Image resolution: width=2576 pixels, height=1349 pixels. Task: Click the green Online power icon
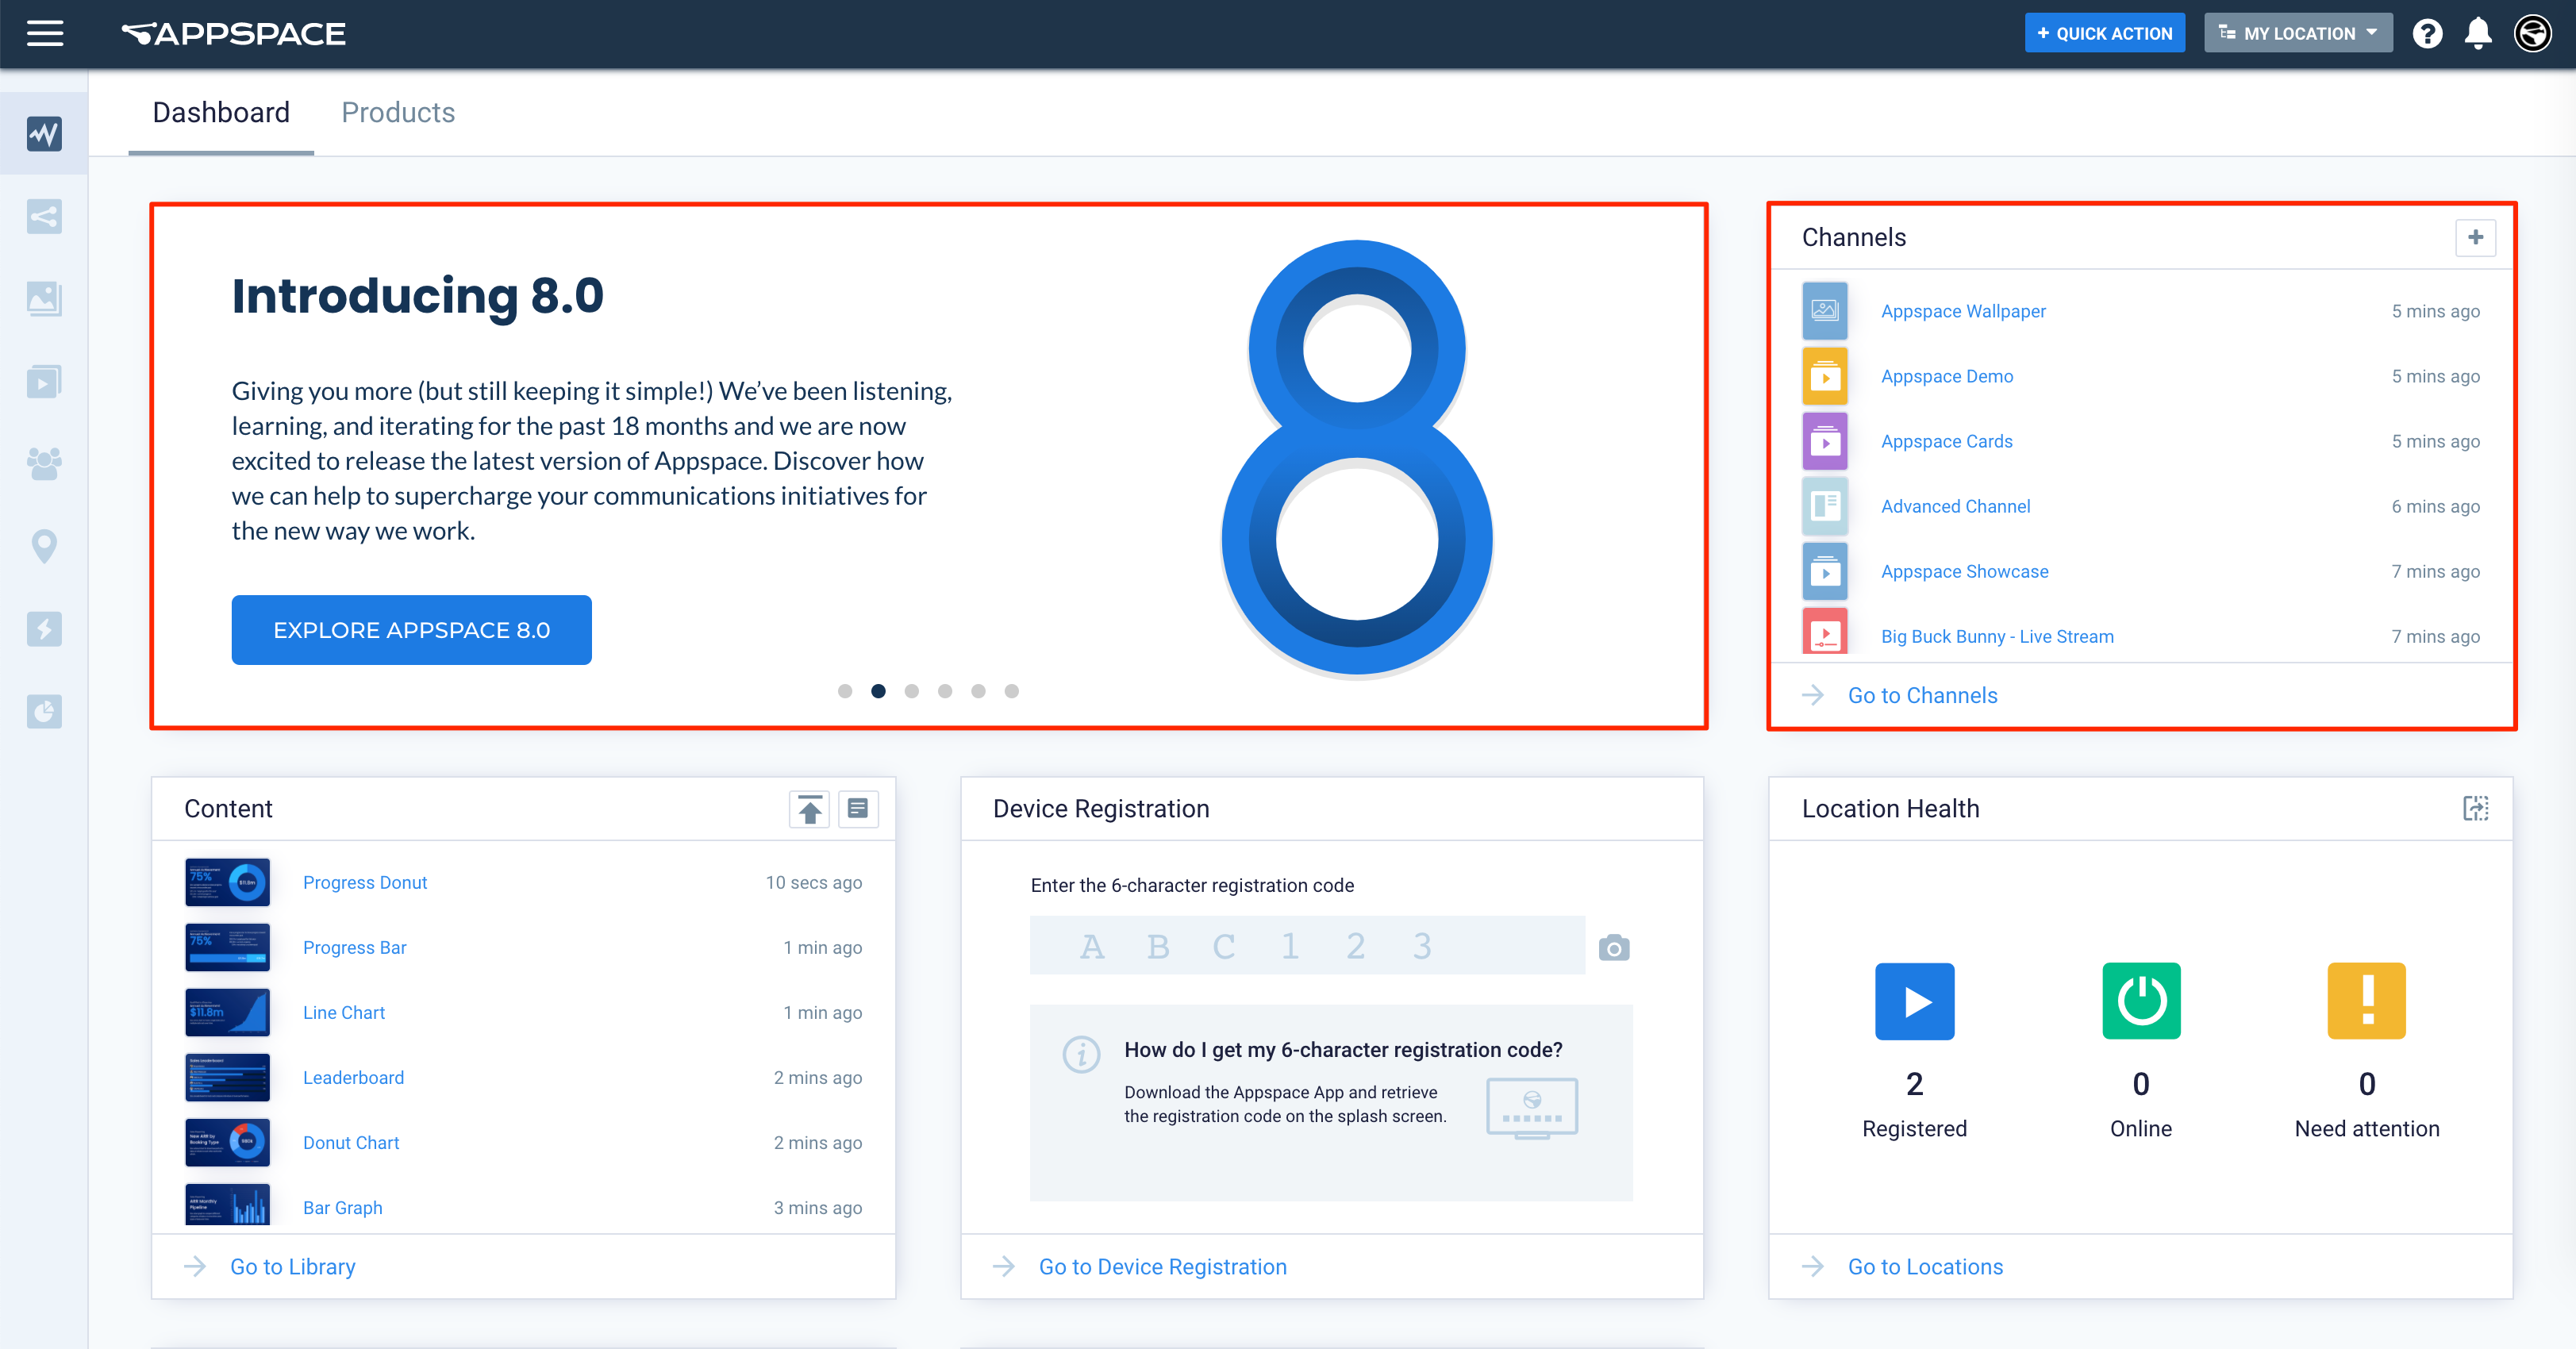coord(2141,1001)
